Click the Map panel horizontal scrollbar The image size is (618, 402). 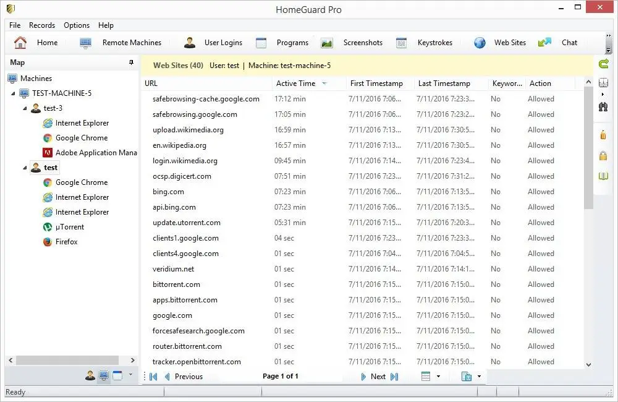pyautogui.click(x=67, y=360)
